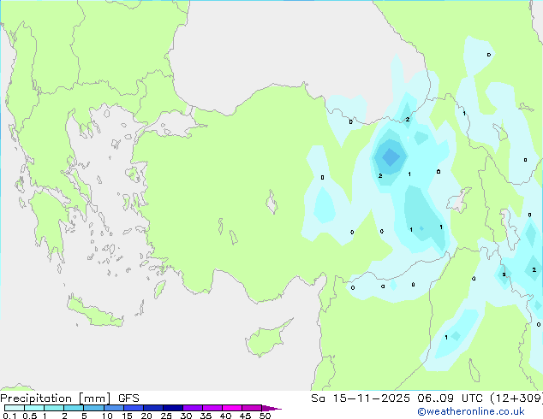Click the over-50 mm arrow tip of legend
The image size is (543, 419).
[271, 408]
